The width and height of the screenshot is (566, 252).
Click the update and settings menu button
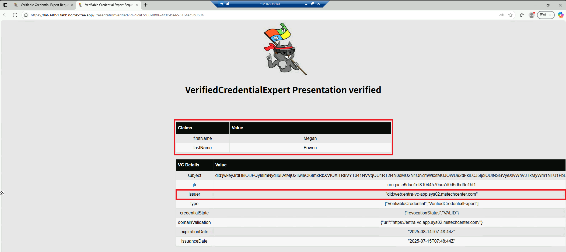pyautogui.click(x=546, y=15)
